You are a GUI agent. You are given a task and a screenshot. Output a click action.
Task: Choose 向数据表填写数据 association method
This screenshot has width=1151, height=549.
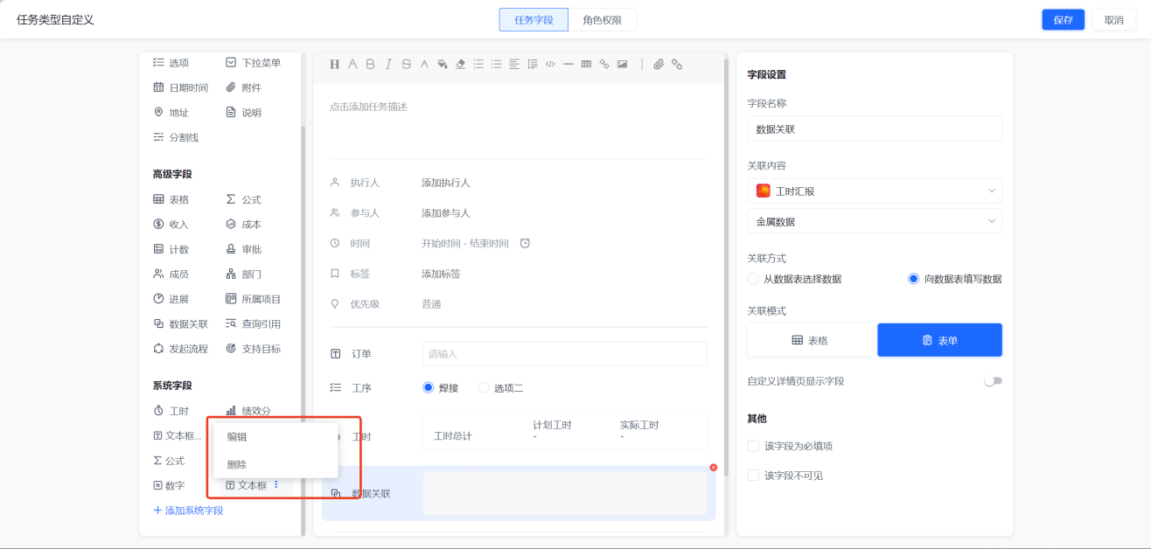pyautogui.click(x=914, y=279)
